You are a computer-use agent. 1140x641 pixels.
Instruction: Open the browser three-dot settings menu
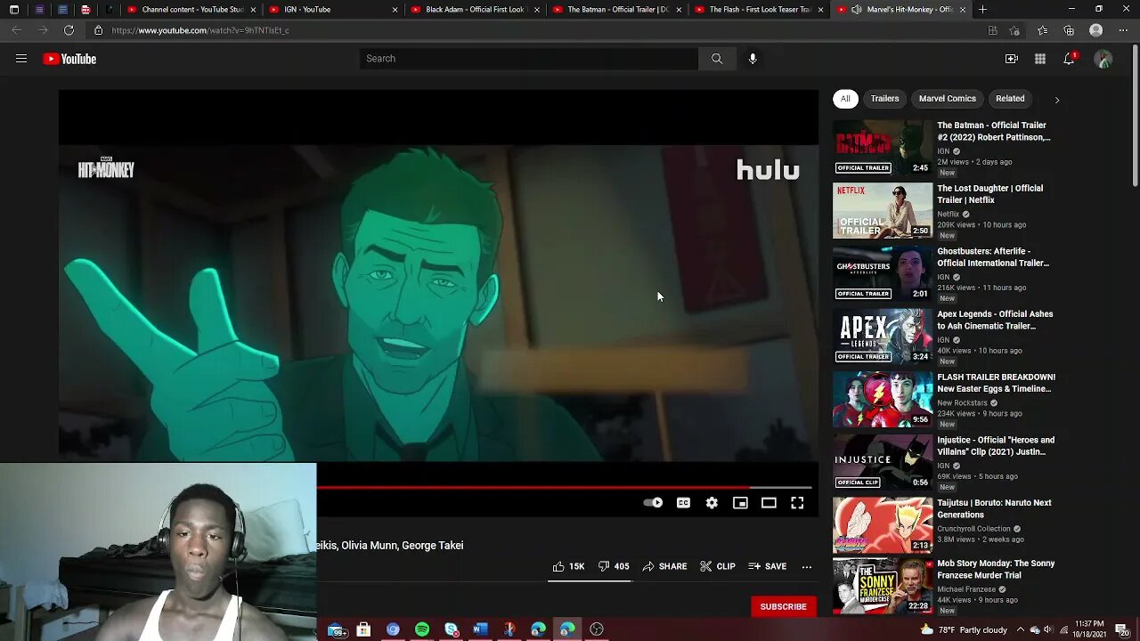tap(1123, 30)
